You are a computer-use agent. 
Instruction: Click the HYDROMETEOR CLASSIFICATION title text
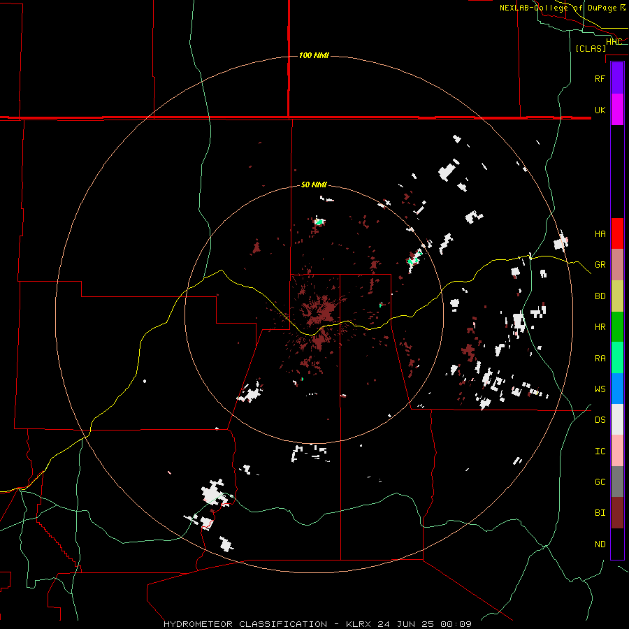245,624
